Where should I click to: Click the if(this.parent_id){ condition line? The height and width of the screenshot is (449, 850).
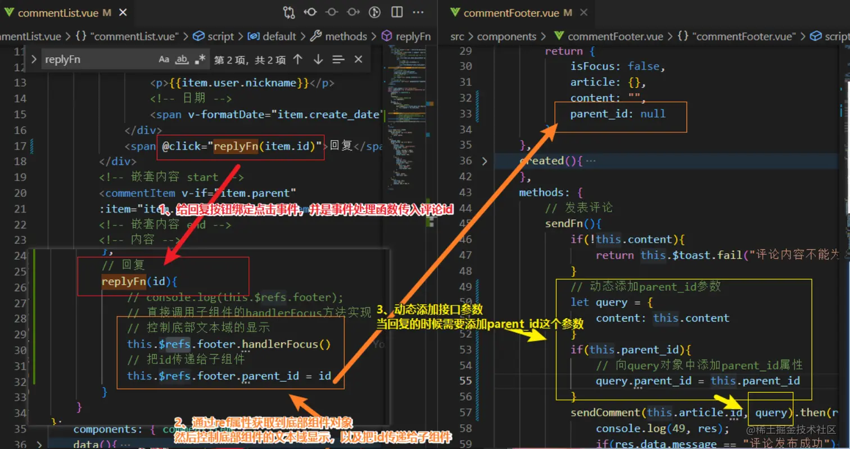[630, 349]
